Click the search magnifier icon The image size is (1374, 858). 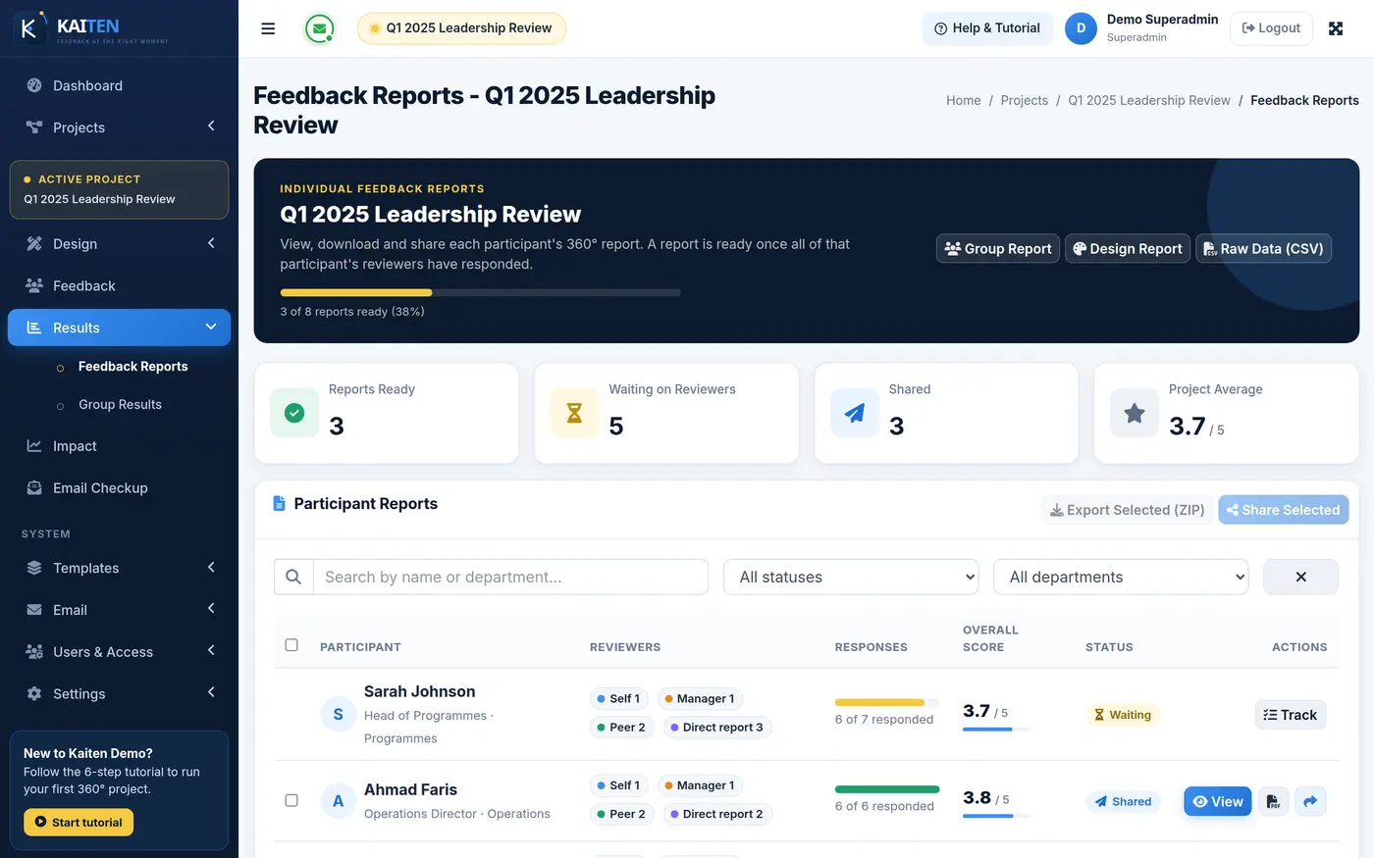[293, 577]
